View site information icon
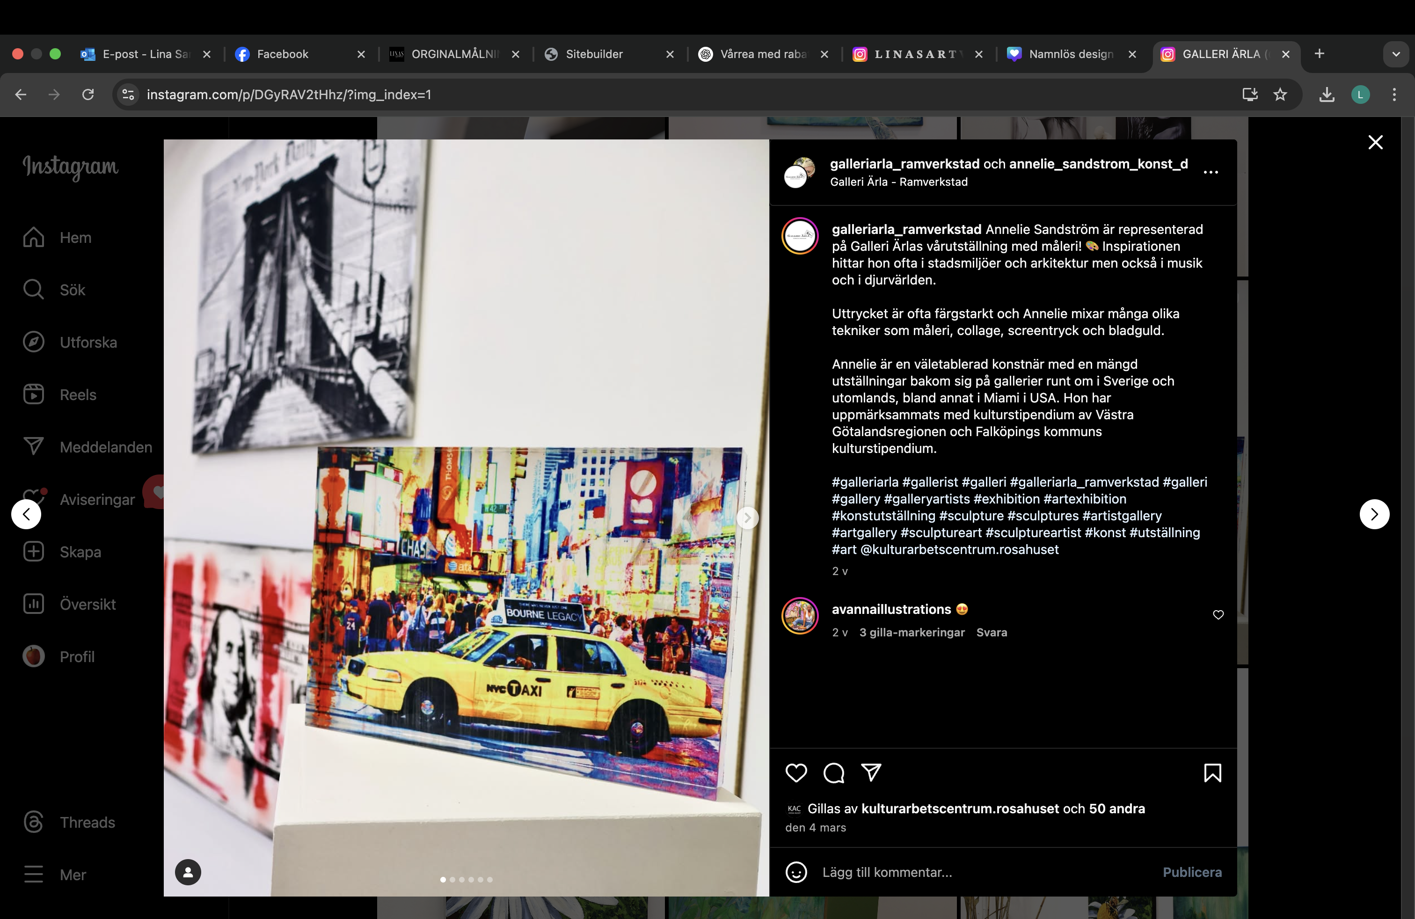Viewport: 1415px width, 919px height. click(128, 95)
